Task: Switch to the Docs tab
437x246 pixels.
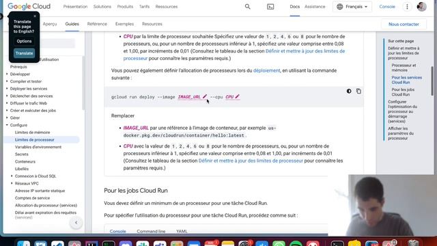Action: [x=294, y=7]
